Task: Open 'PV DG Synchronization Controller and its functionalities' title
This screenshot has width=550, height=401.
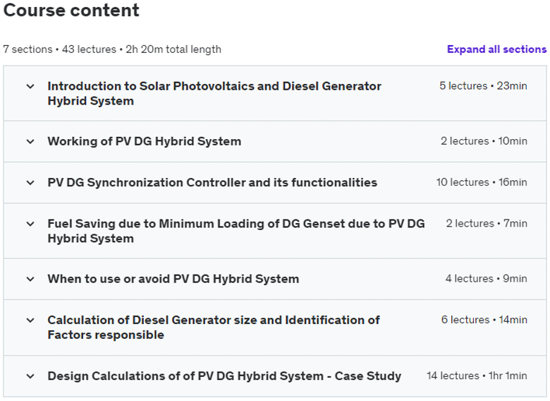Action: (212, 183)
